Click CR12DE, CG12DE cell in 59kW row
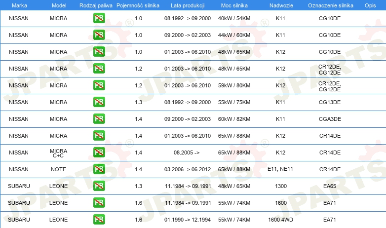Viewport: 386px width, 228px height. coord(330,86)
